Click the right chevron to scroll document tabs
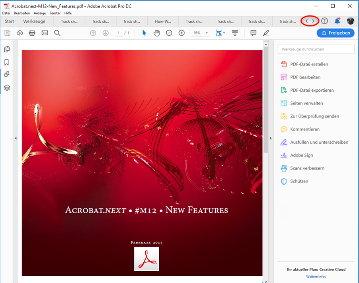The image size is (359, 283). (314, 21)
